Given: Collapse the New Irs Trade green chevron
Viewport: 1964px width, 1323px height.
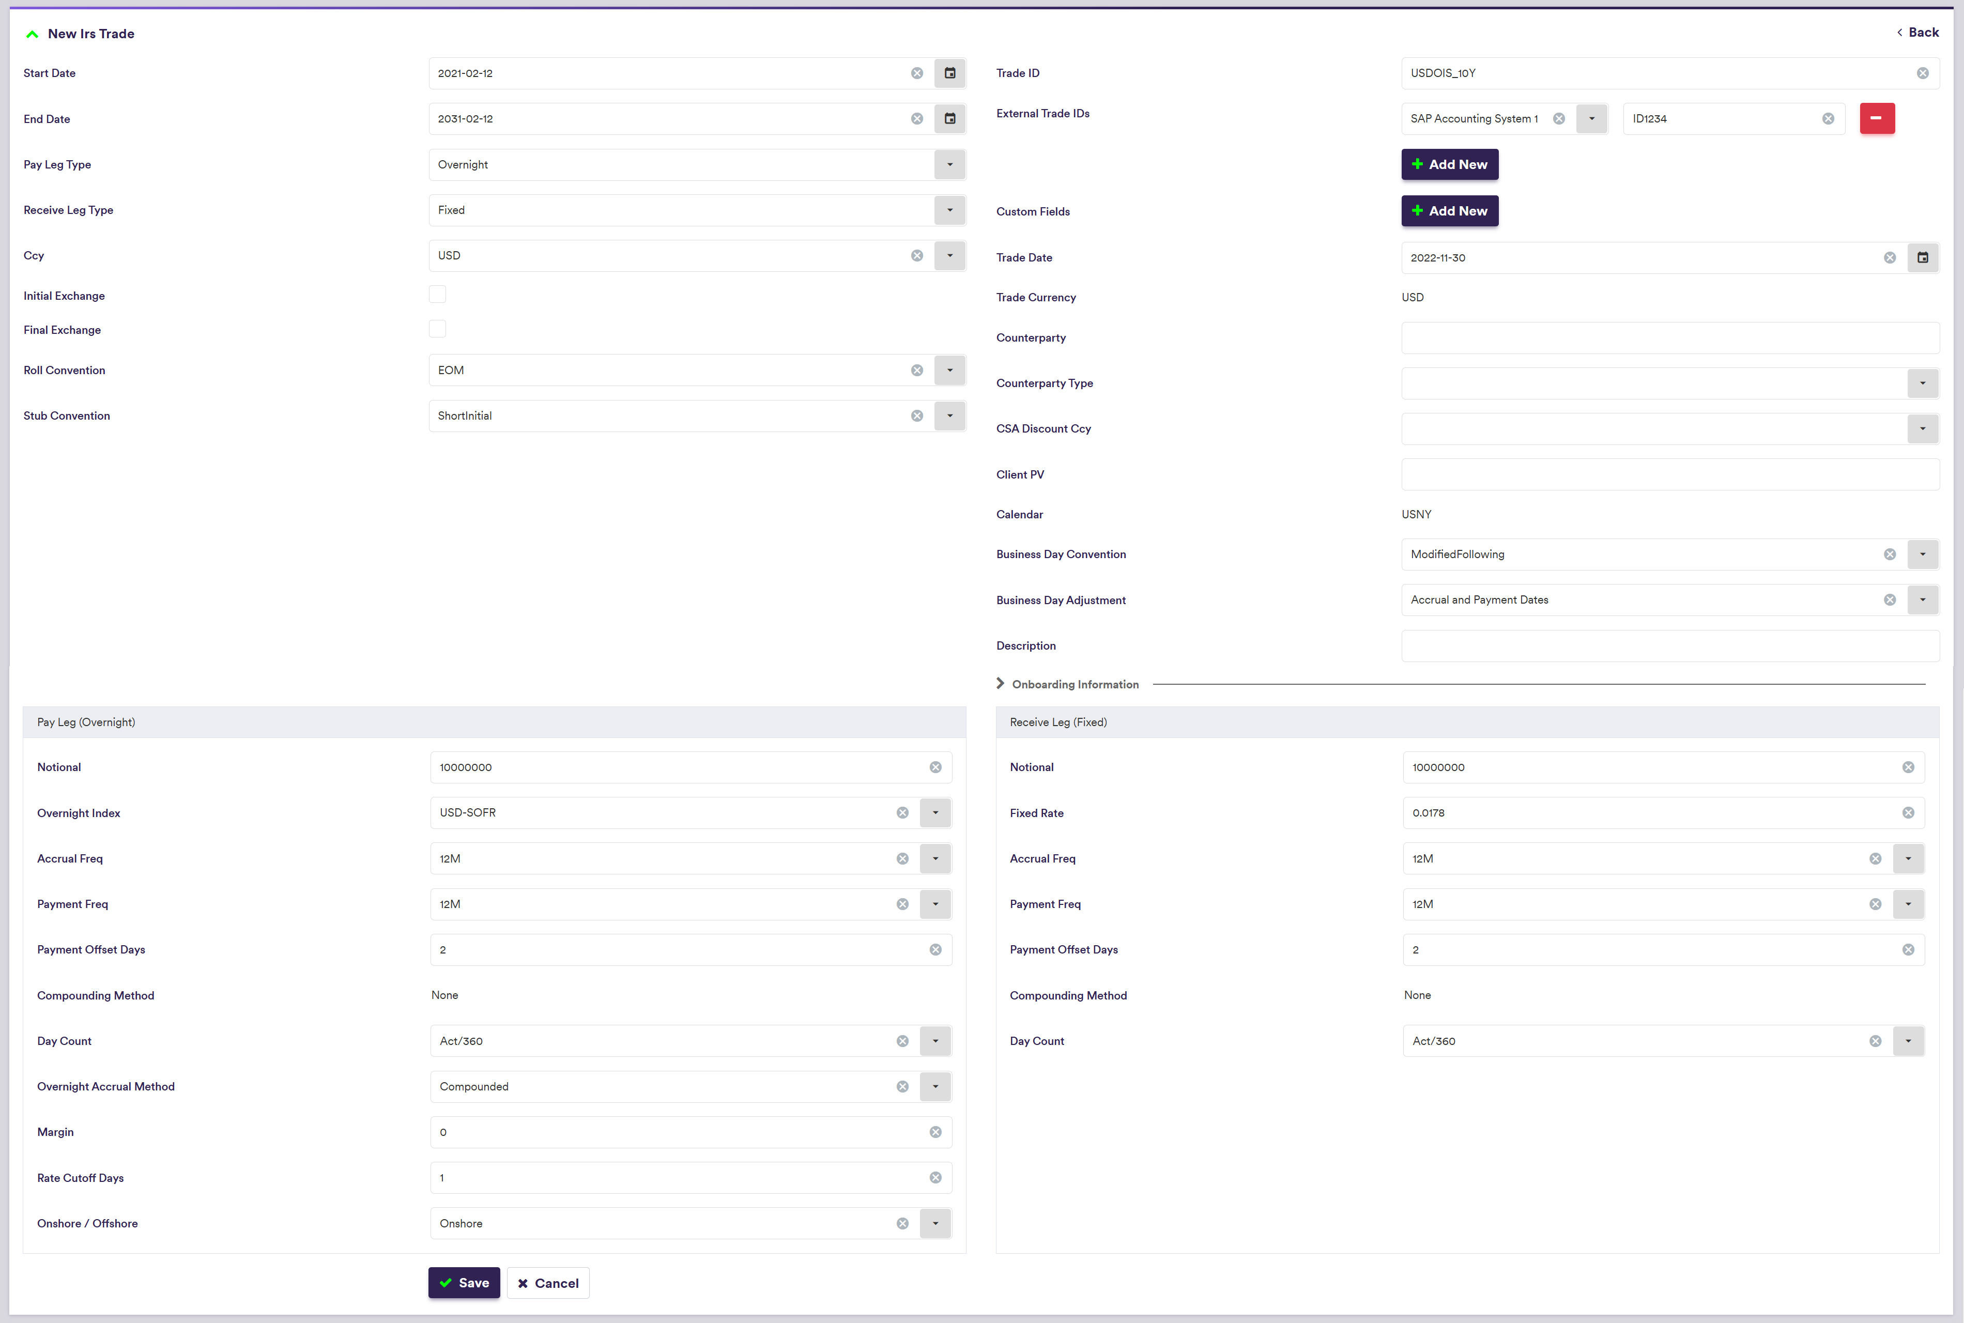Looking at the screenshot, I should 32,34.
